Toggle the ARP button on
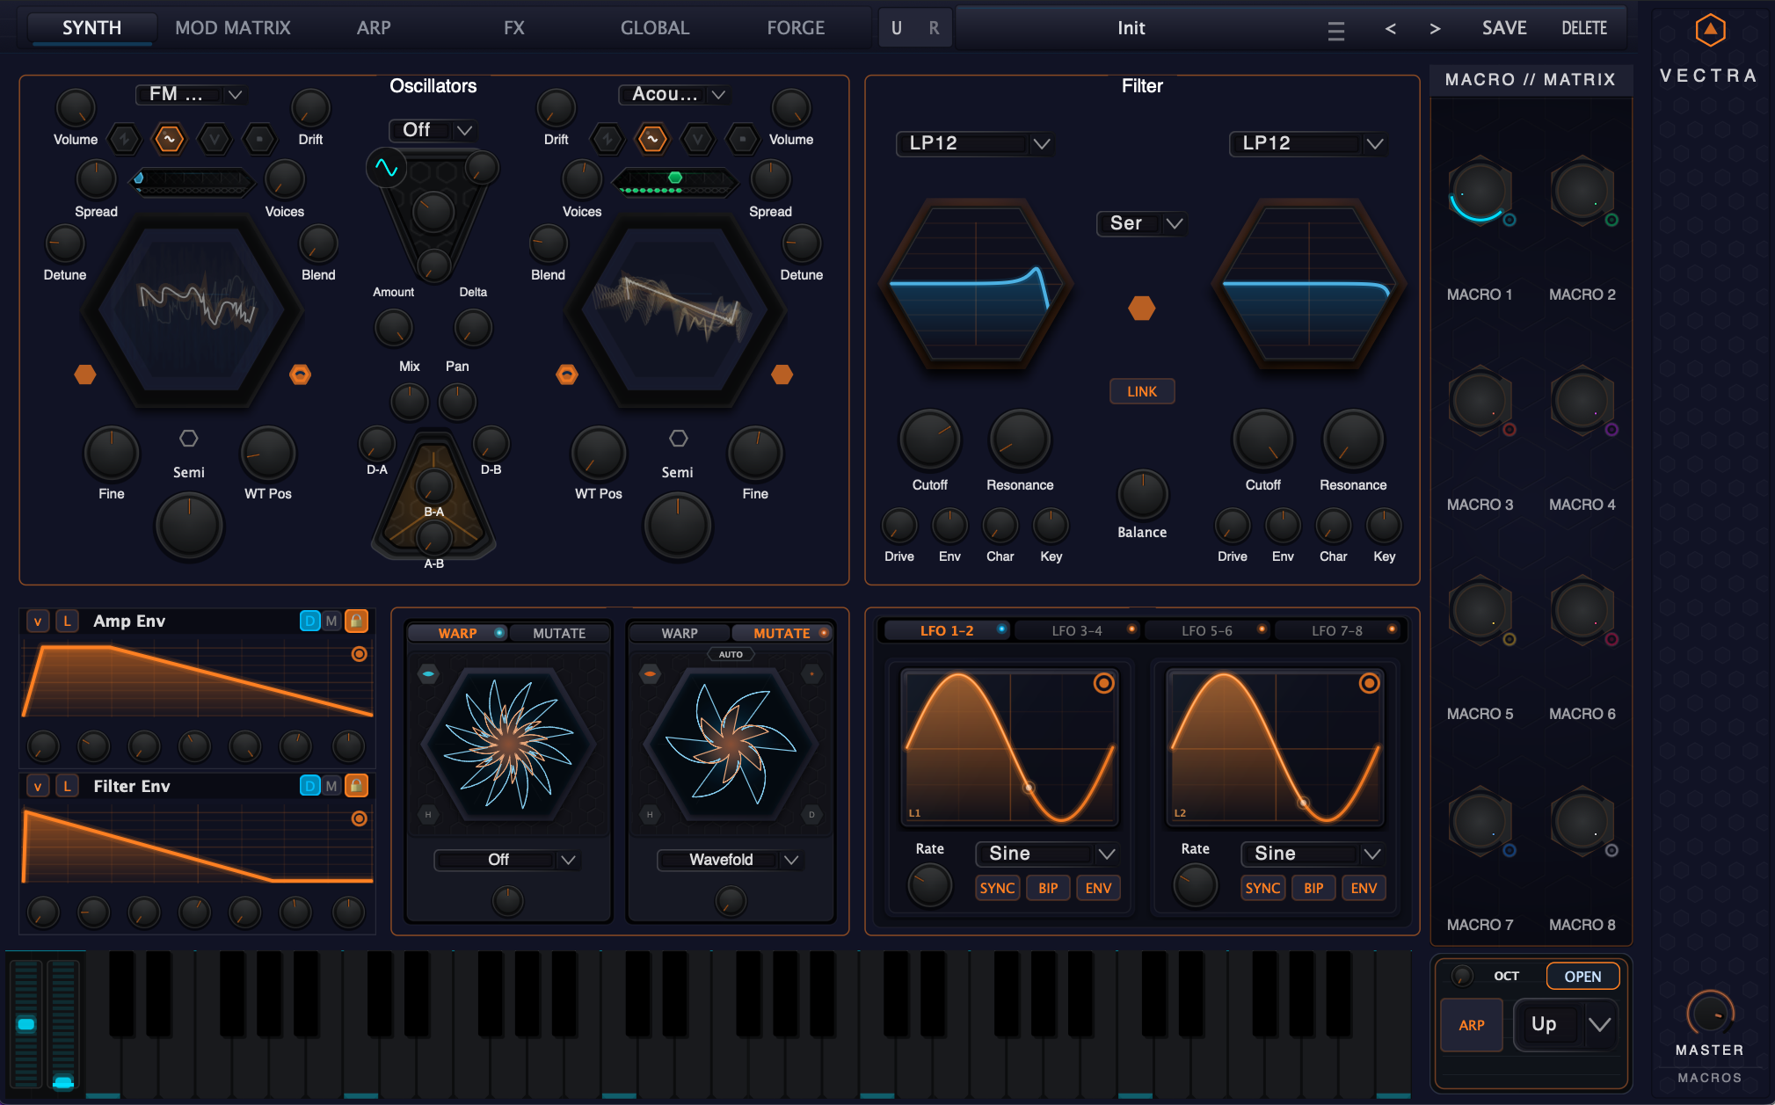Viewport: 1775px width, 1105px height. coord(1472,1025)
